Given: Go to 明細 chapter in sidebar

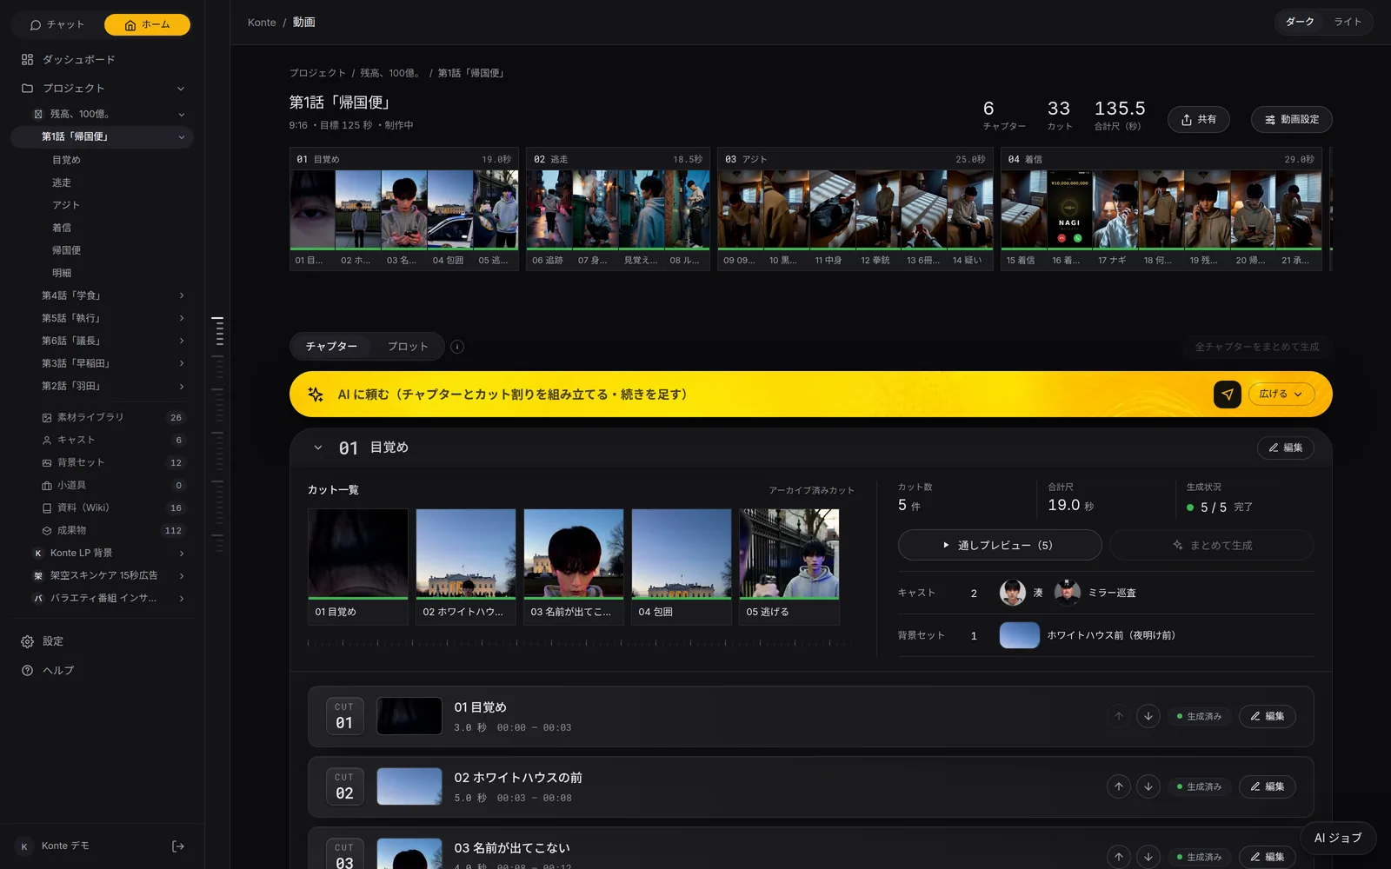Looking at the screenshot, I should [x=62, y=274].
